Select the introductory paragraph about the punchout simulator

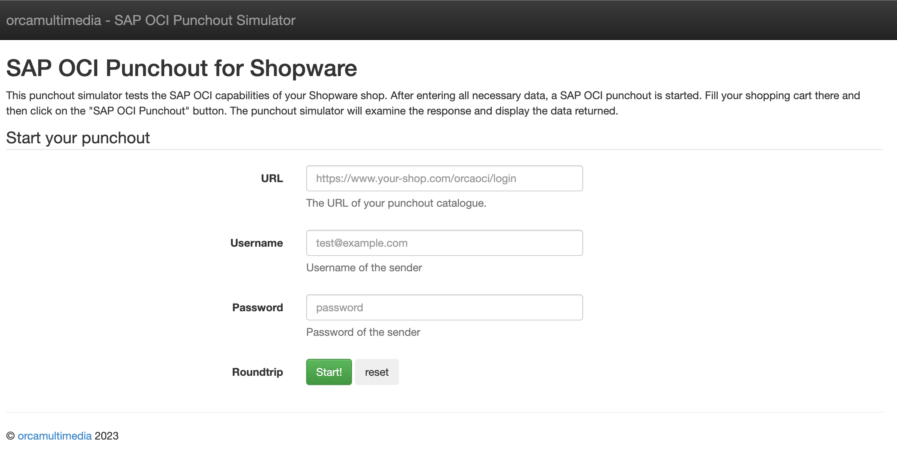433,103
